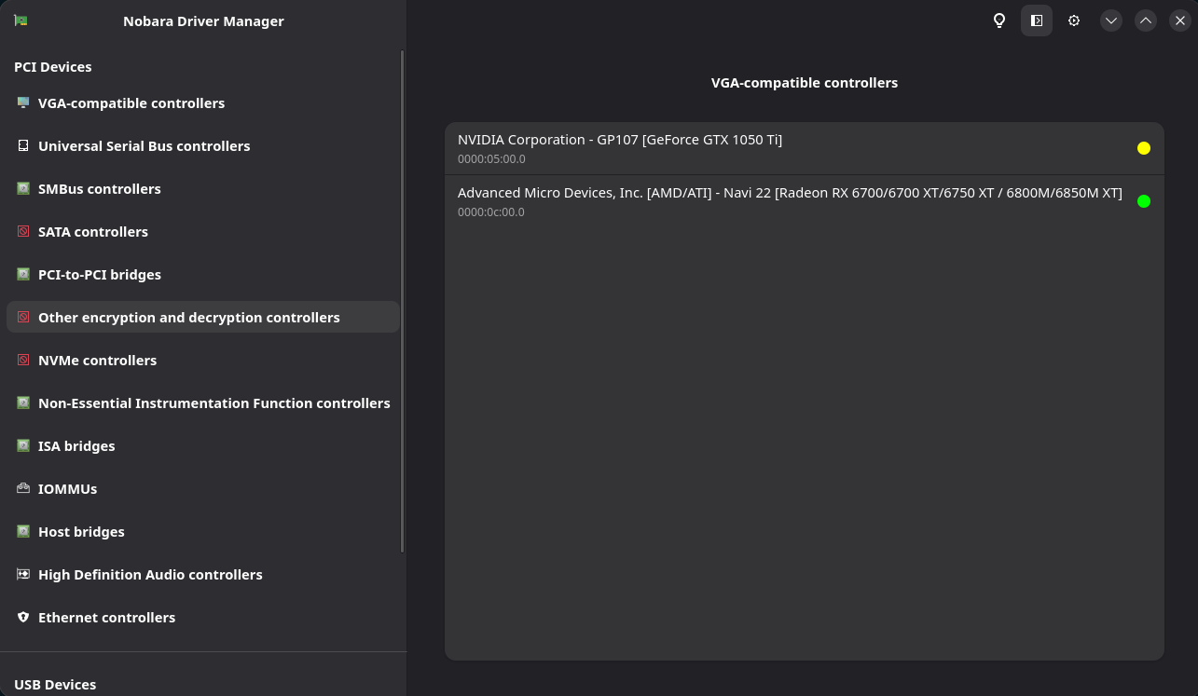The width and height of the screenshot is (1198, 696).
Task: Click the NVMe controllers icon
Action: [23, 361]
